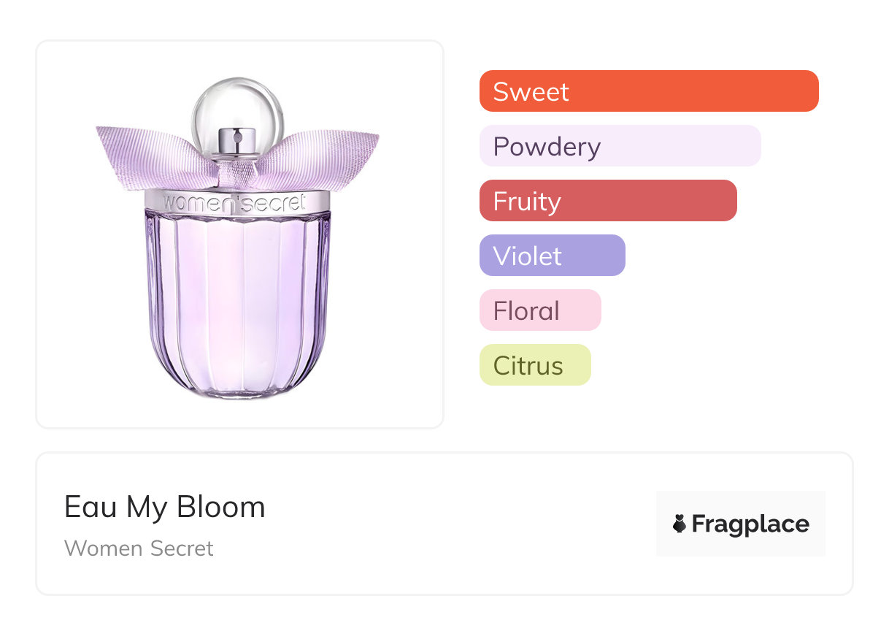Open the Women Secret brand link
The height and width of the screenshot is (631, 889).
[139, 548]
